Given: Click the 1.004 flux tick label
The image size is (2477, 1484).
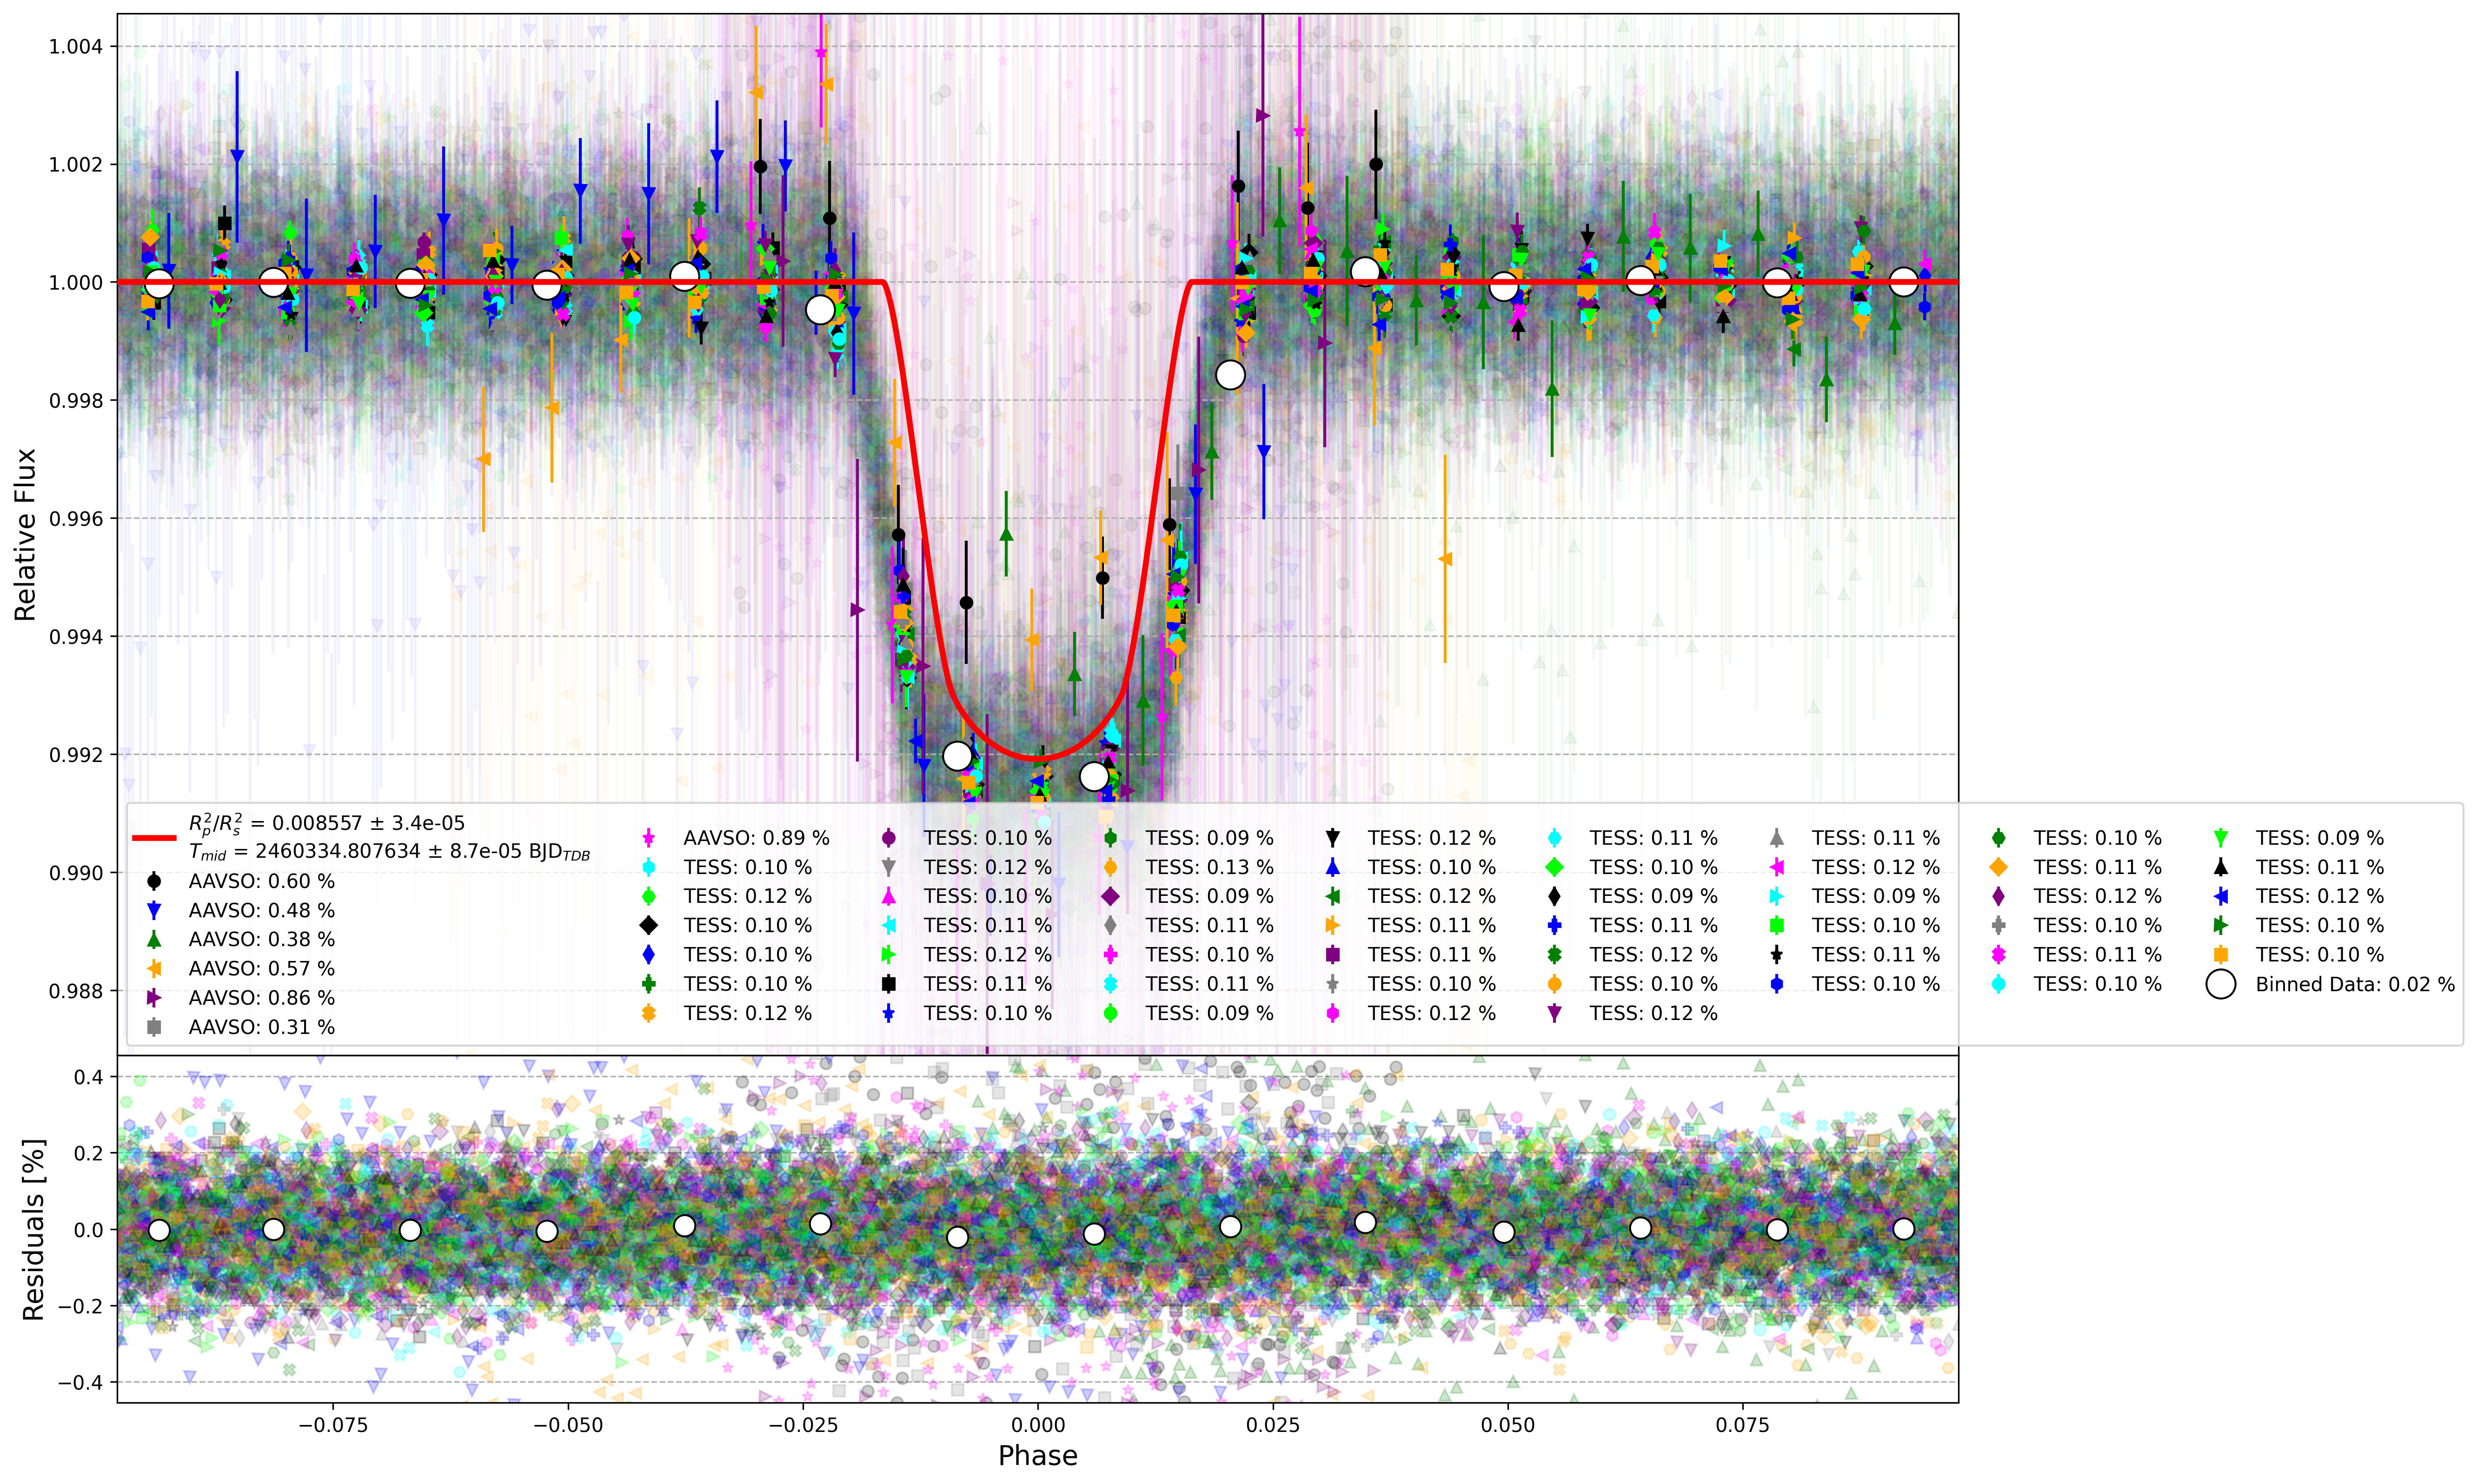Looking at the screenshot, I should [x=75, y=47].
